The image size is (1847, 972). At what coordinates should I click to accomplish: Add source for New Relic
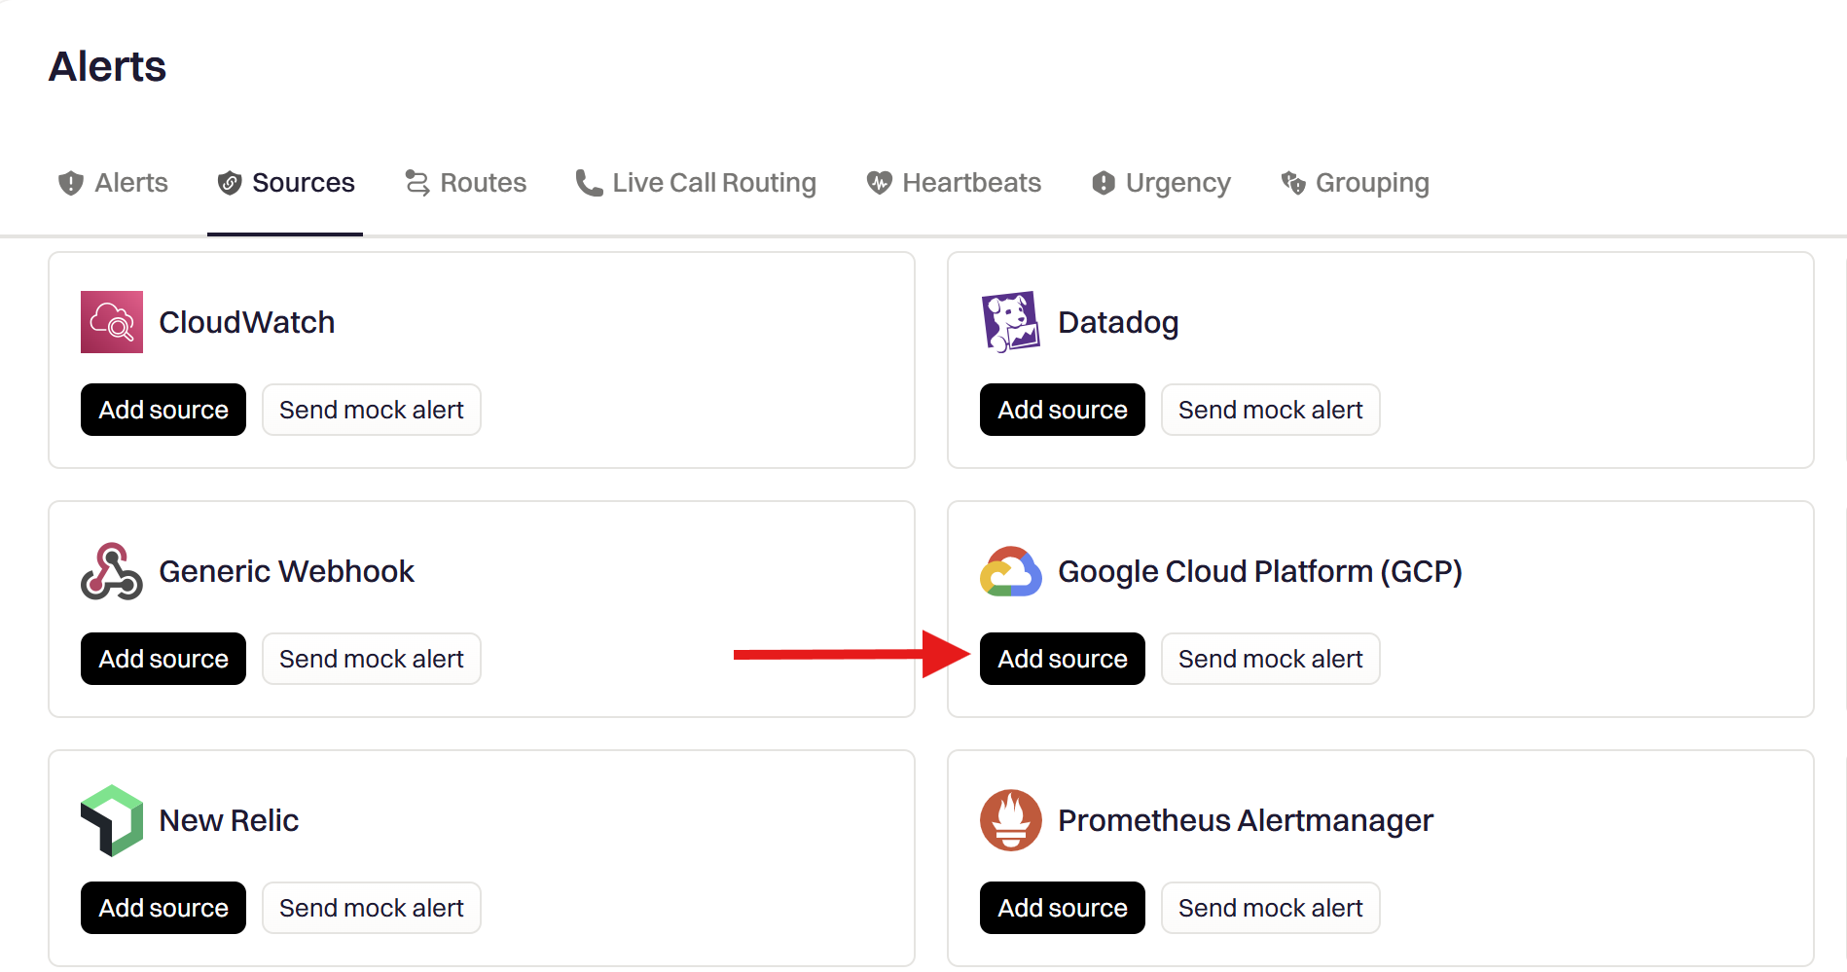[163, 908]
